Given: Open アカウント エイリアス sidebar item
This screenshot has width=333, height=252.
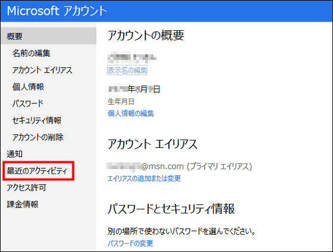Looking at the screenshot, I should pos(42,70).
